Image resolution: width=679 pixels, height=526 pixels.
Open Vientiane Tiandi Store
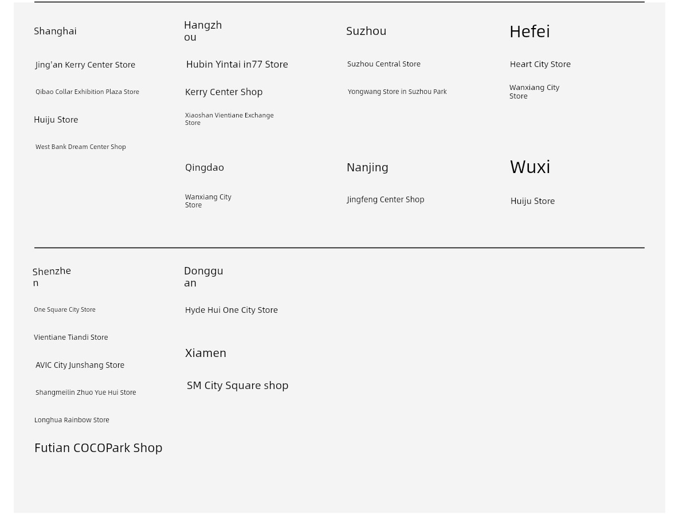[71, 337]
